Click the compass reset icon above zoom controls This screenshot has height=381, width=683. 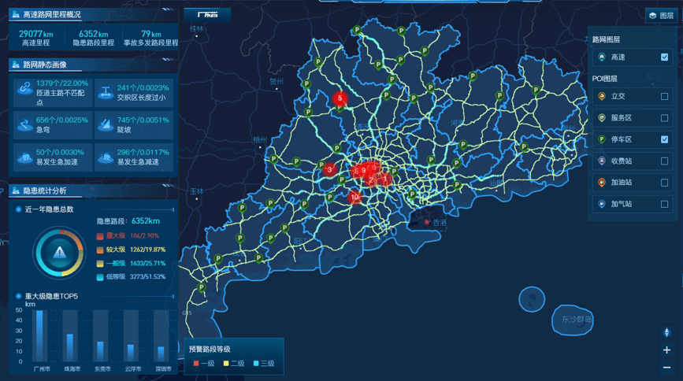[666, 333]
